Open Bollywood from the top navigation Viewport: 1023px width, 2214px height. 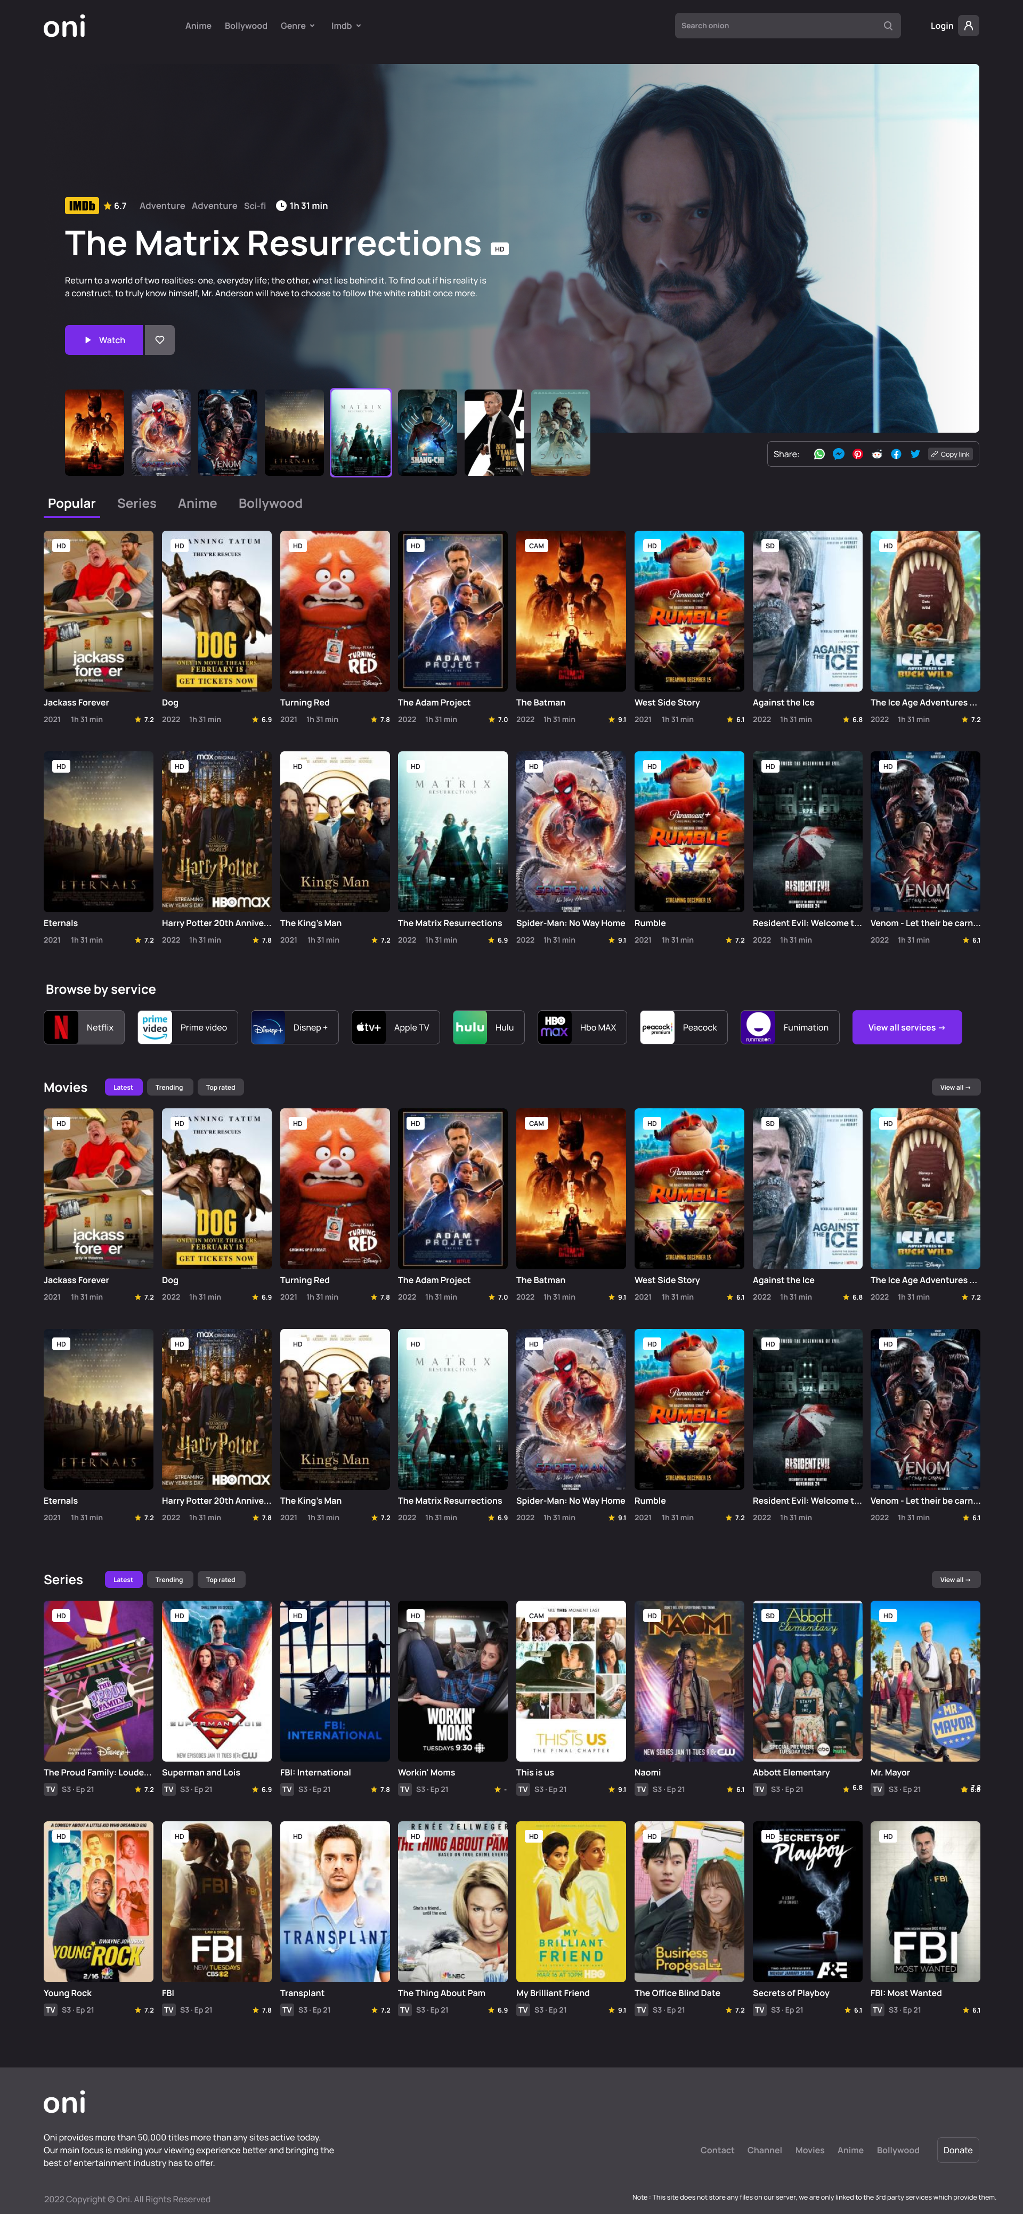[x=246, y=25]
